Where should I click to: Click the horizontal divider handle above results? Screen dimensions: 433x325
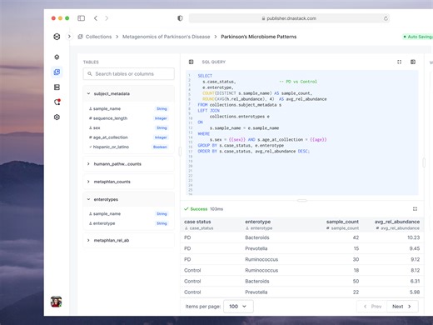coord(302,200)
